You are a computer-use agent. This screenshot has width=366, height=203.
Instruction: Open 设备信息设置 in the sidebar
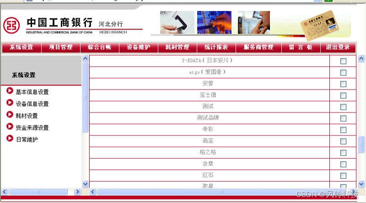click(32, 104)
